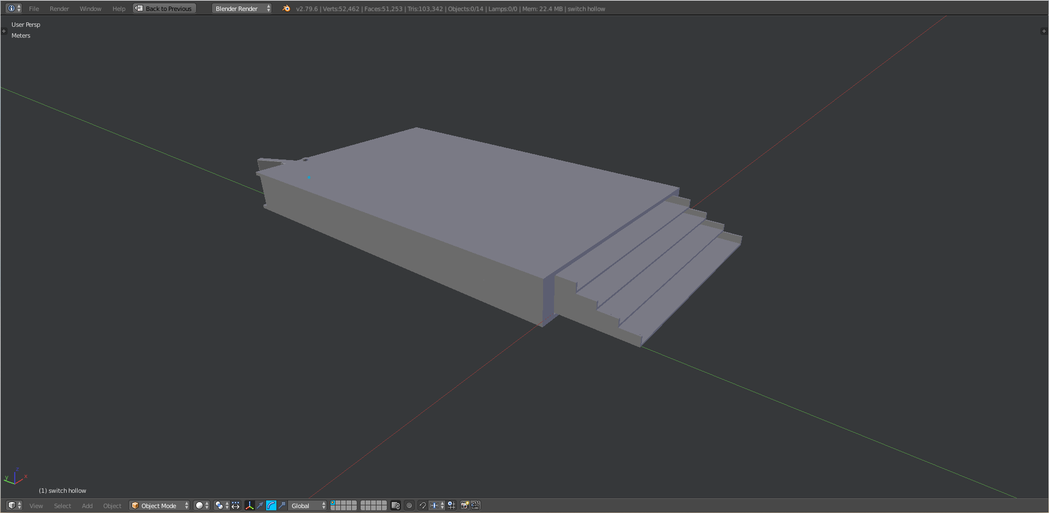
Task: Select the second scene layer in top row
Action: coord(338,503)
